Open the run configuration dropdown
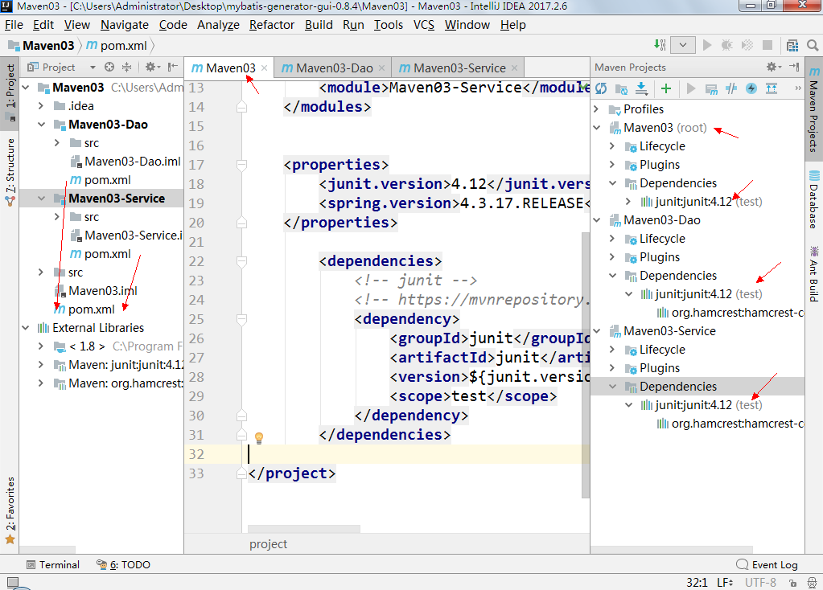Screen dimensions: 823x590 click(x=683, y=45)
